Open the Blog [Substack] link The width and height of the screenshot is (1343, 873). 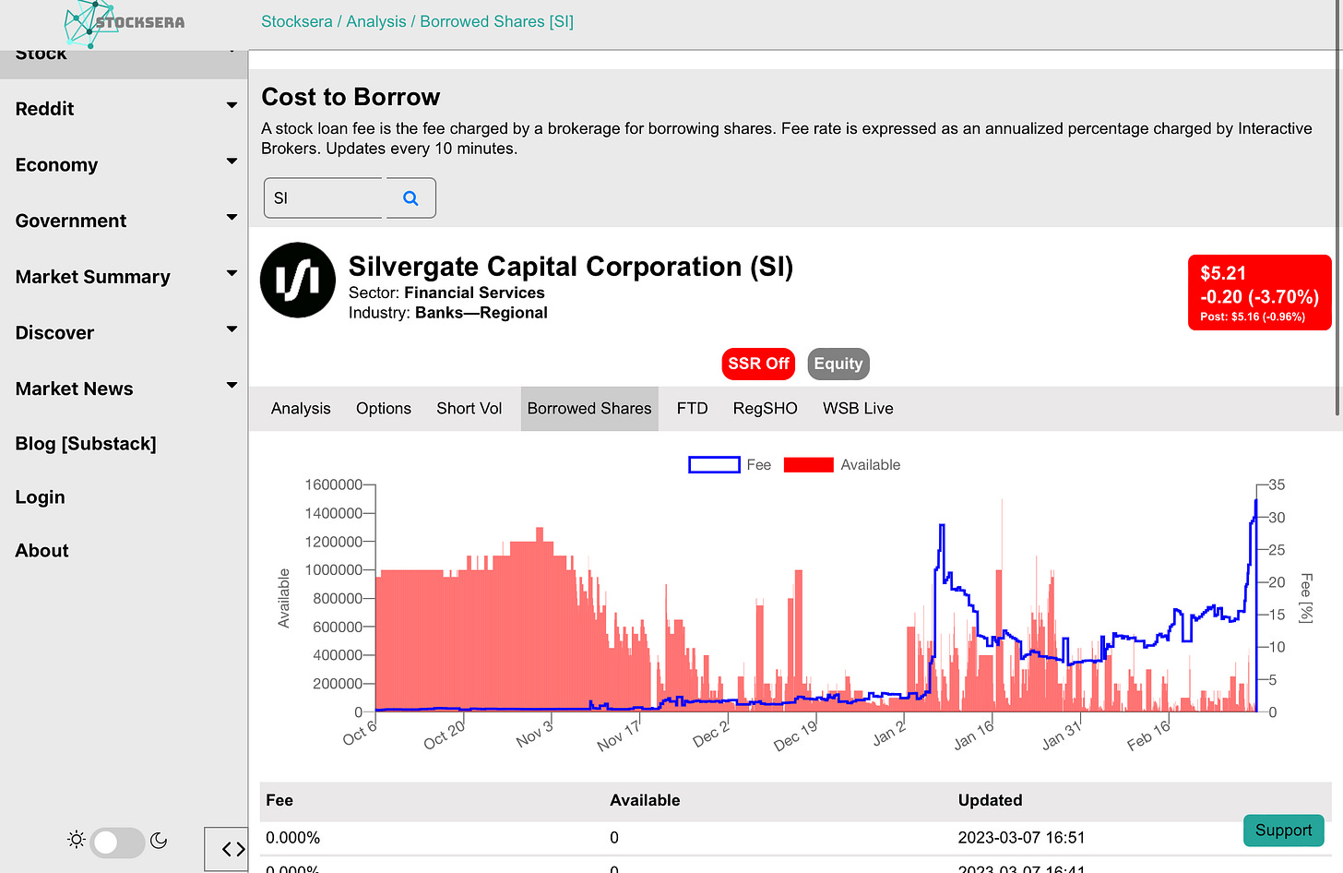(x=86, y=444)
